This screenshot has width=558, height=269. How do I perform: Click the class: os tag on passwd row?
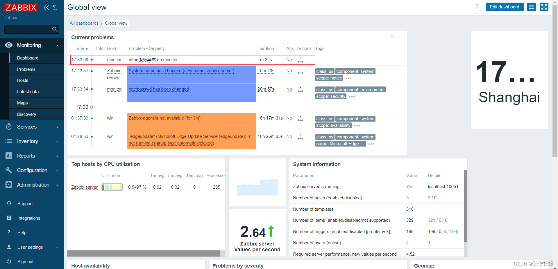pyautogui.click(x=325, y=90)
